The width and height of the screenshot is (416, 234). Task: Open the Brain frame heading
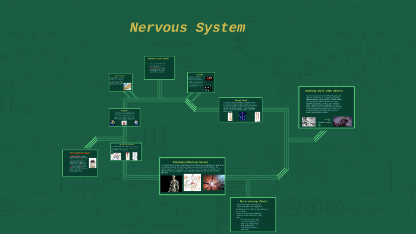125,110
